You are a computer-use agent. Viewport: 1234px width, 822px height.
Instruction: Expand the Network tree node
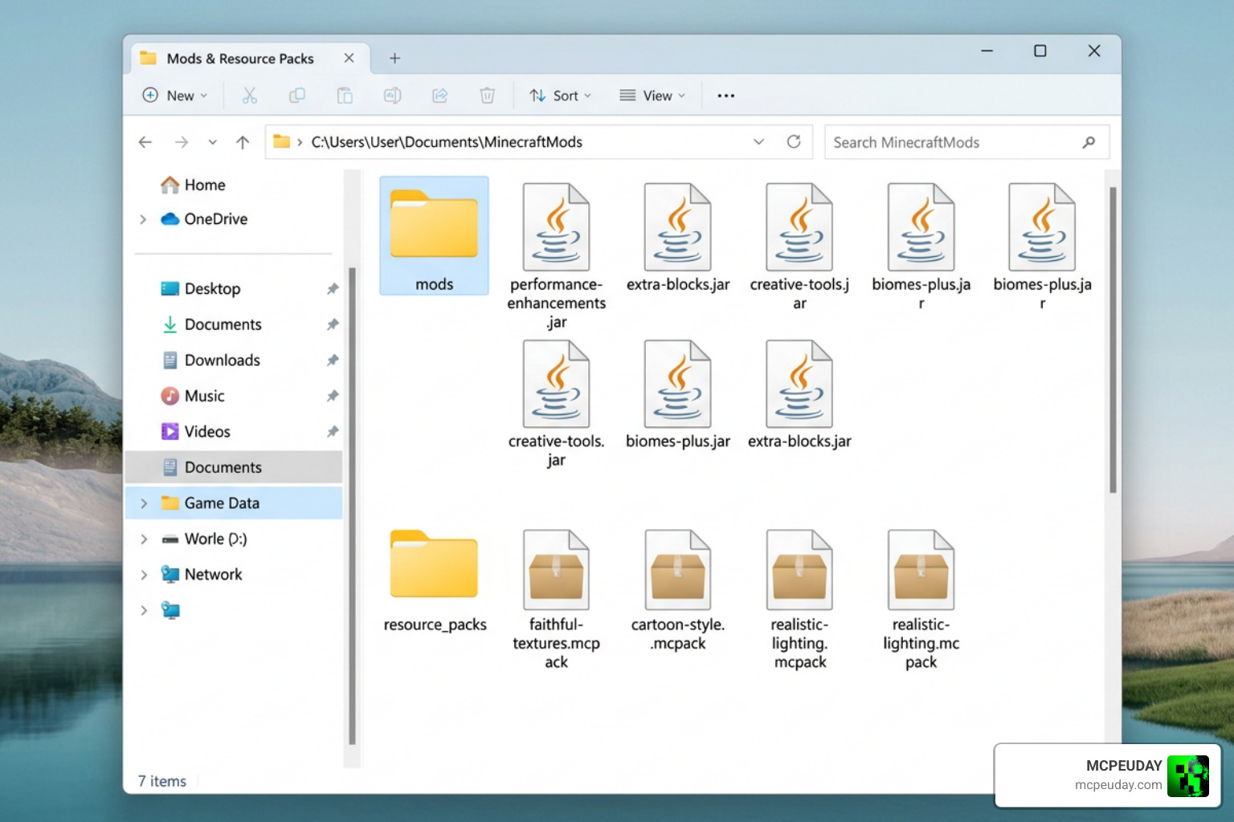[x=144, y=575]
